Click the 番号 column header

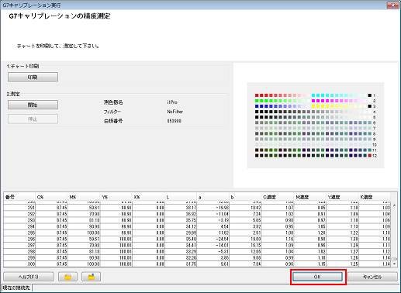coord(19,197)
